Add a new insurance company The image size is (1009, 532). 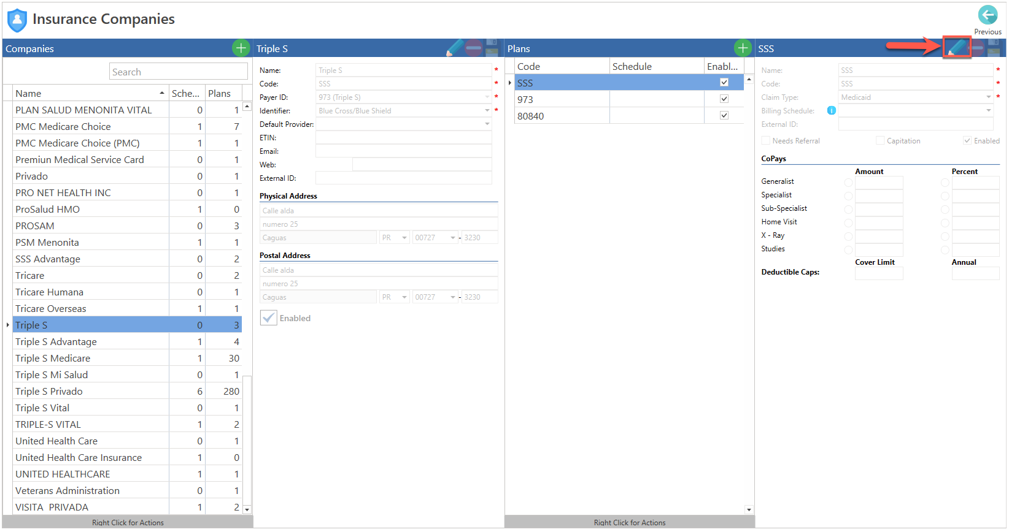coord(241,48)
